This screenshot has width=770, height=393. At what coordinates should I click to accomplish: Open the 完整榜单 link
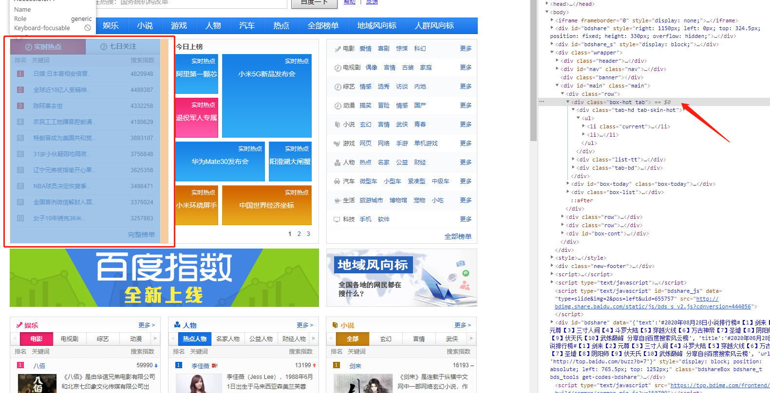coord(141,234)
